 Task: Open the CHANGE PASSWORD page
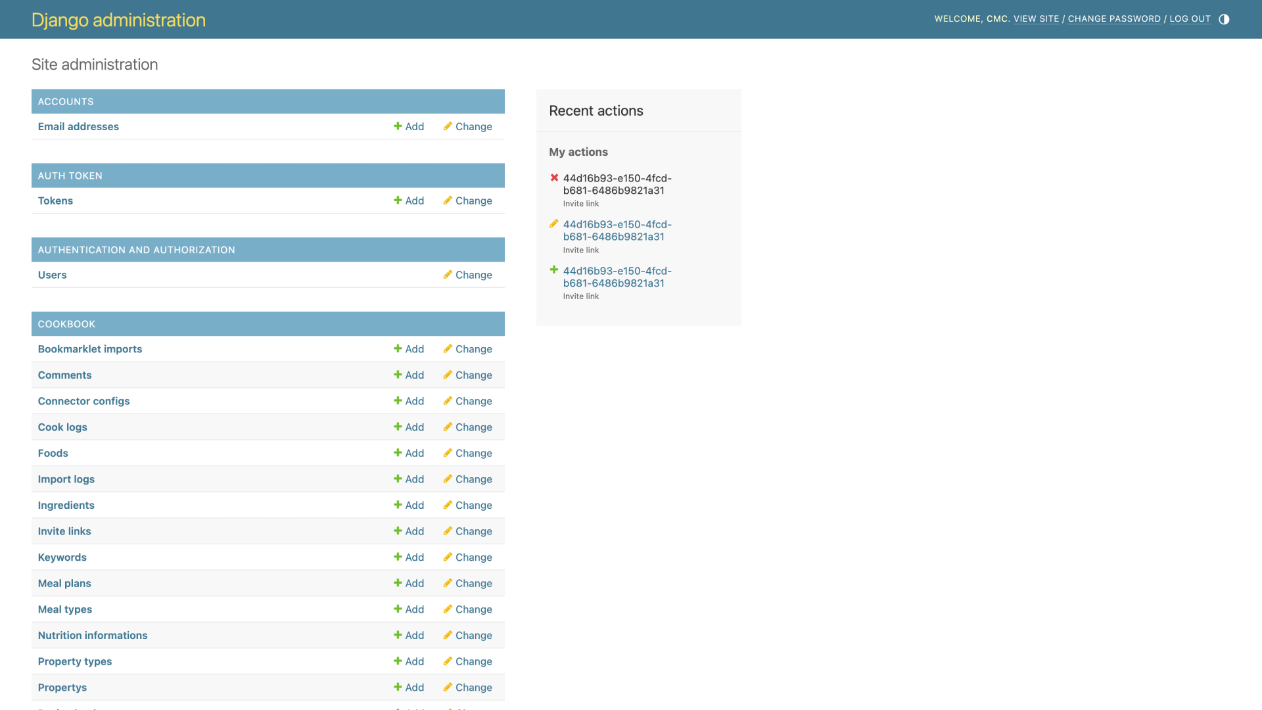pos(1113,19)
